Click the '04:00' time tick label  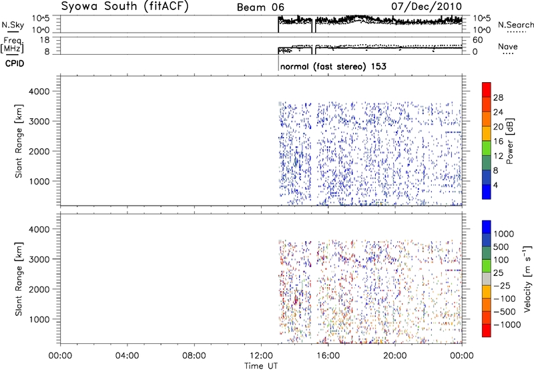pyautogui.click(x=127, y=356)
